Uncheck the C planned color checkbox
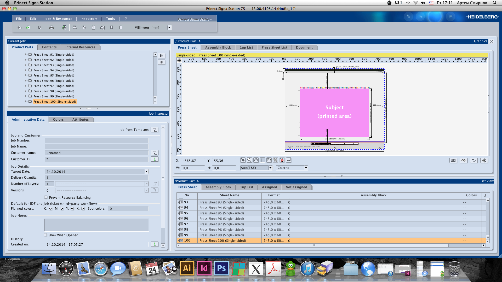Image resolution: width=502 pixels, height=282 pixels. 50,209
